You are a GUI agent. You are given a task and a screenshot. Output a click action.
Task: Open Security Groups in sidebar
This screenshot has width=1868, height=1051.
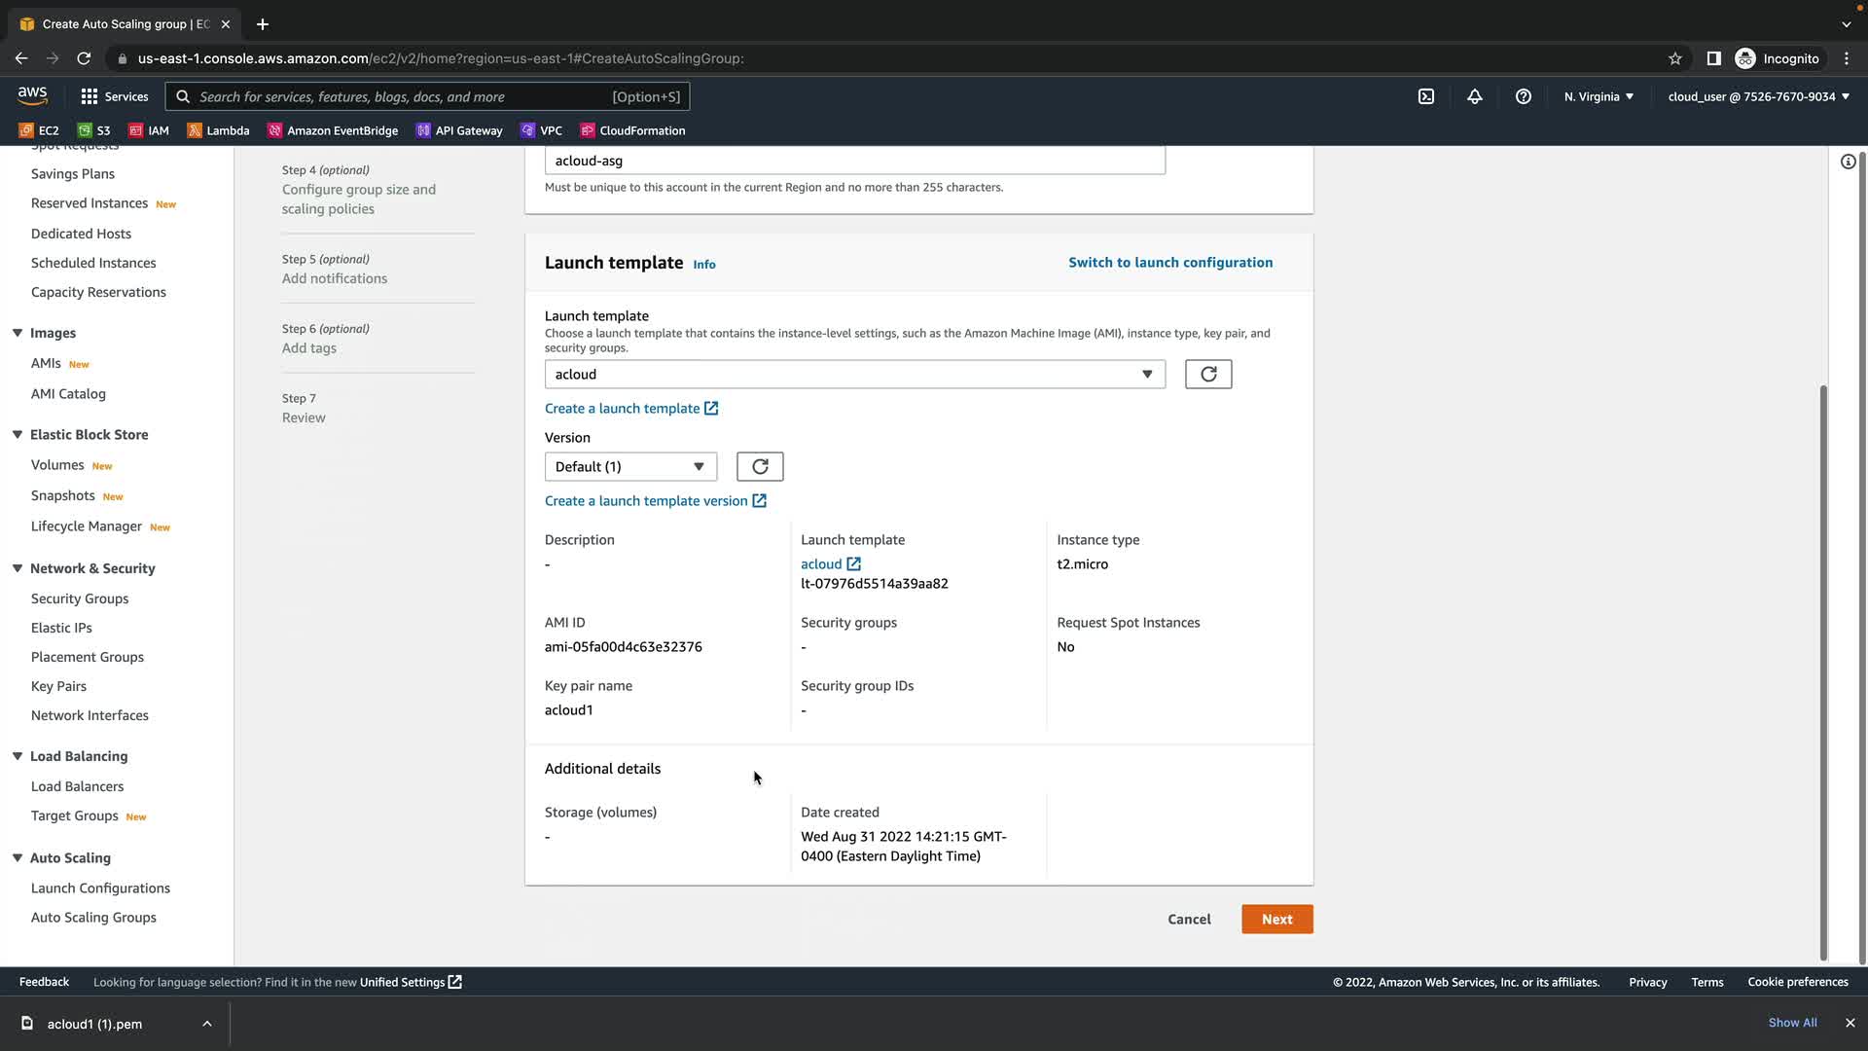(80, 598)
